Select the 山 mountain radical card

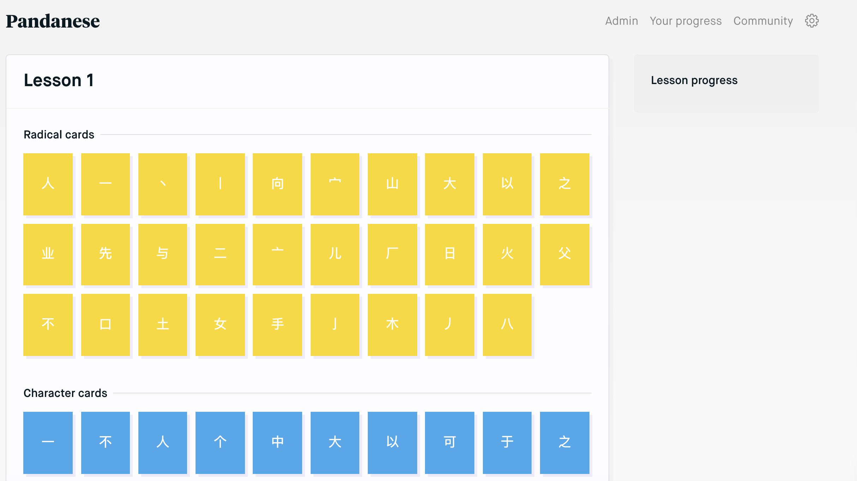tap(392, 184)
